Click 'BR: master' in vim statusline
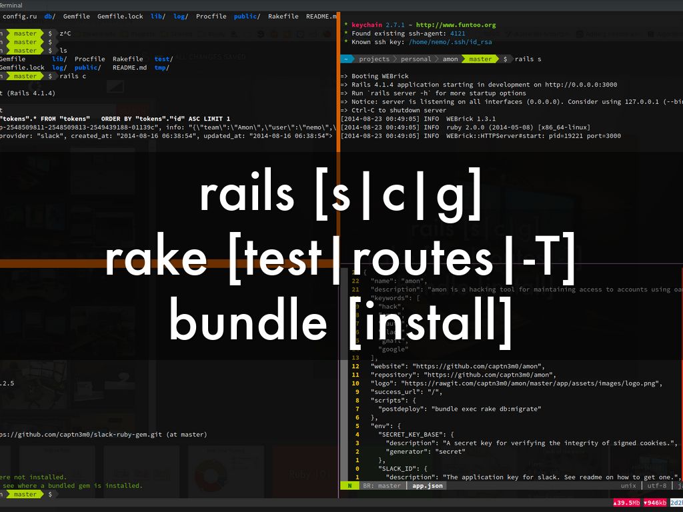 382,486
